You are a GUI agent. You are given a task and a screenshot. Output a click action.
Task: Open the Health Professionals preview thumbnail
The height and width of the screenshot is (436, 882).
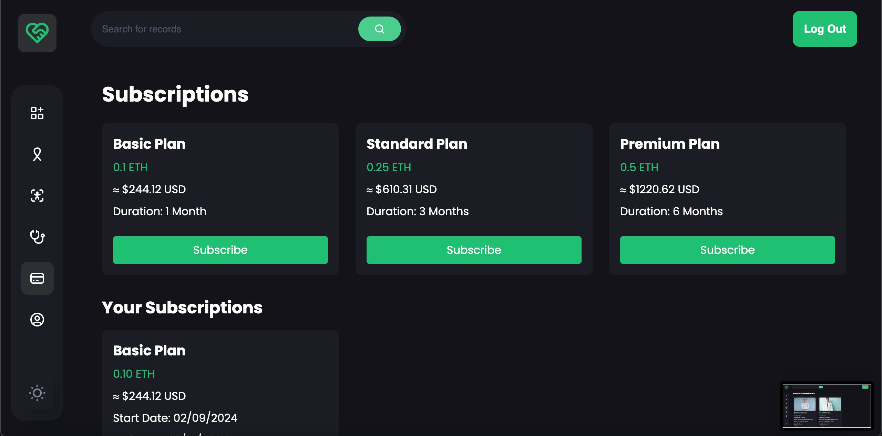click(x=827, y=406)
